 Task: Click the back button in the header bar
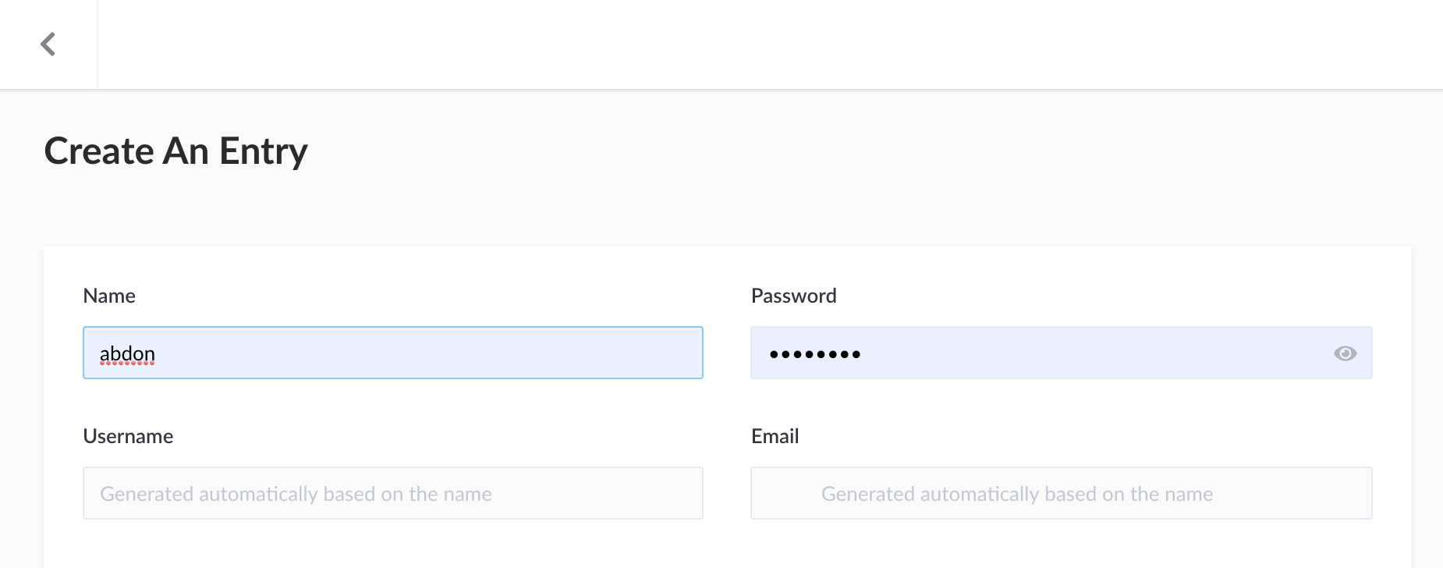pos(48,44)
